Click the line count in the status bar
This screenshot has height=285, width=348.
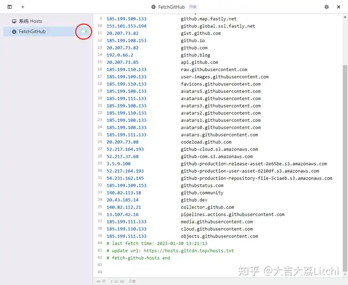tap(101, 281)
